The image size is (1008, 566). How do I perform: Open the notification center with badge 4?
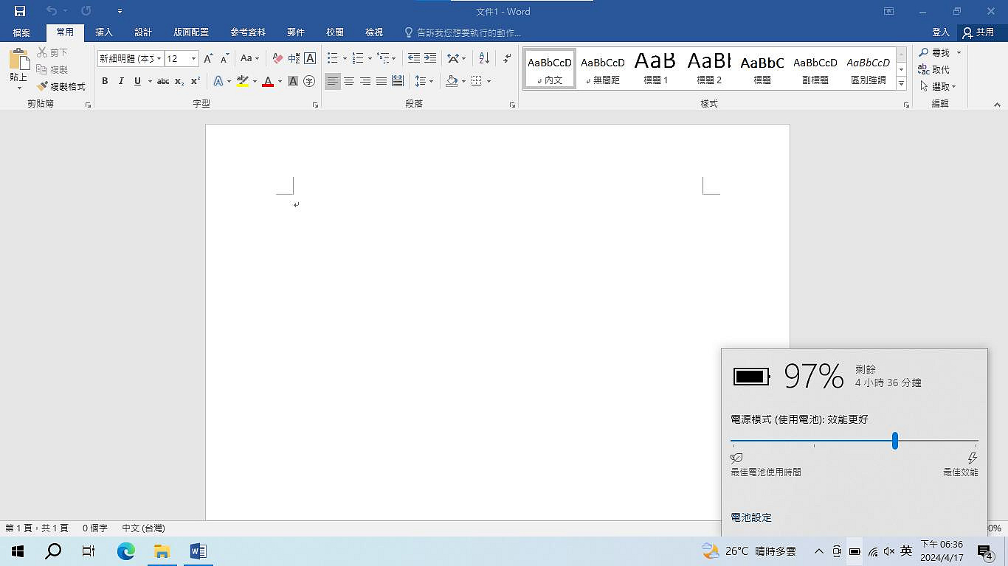coord(984,551)
